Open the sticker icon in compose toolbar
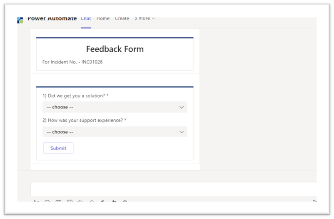Viewport: 334px width, 219px height. (x=70, y=201)
